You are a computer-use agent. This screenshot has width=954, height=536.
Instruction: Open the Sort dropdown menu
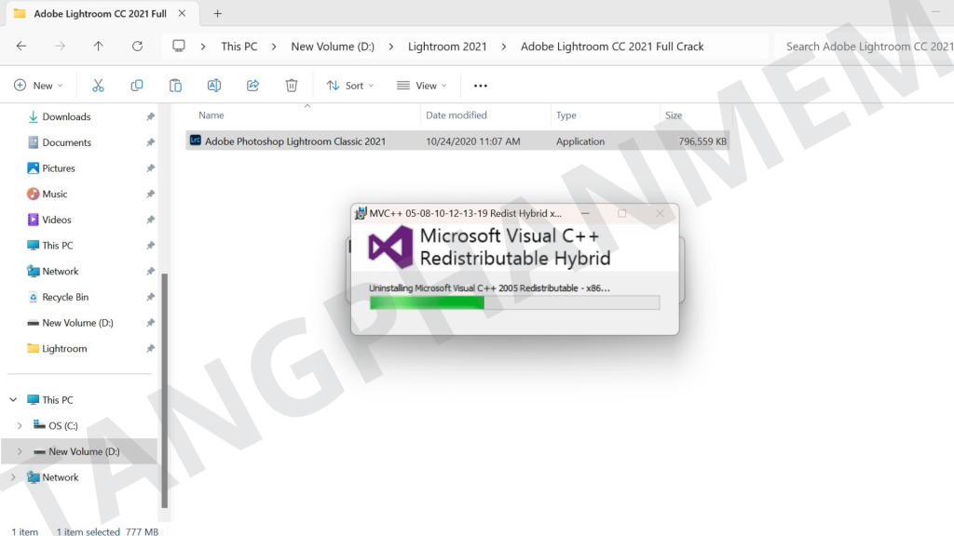coord(349,86)
